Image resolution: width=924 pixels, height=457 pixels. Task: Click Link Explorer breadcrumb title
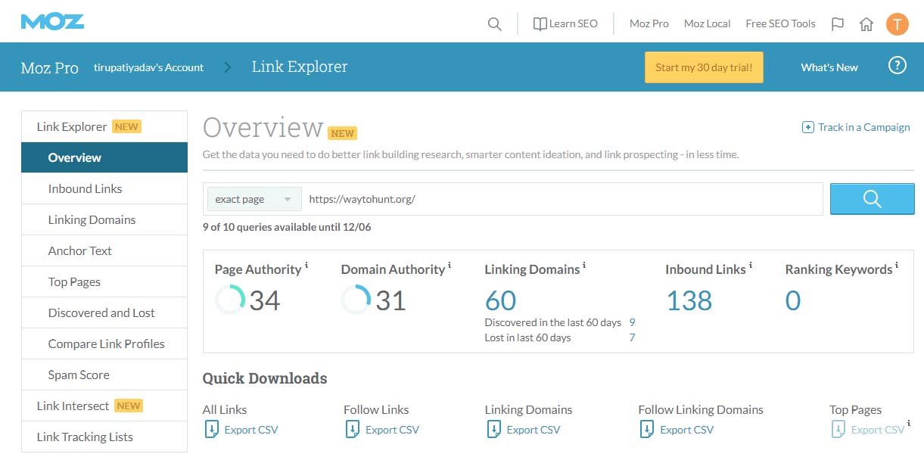click(300, 67)
